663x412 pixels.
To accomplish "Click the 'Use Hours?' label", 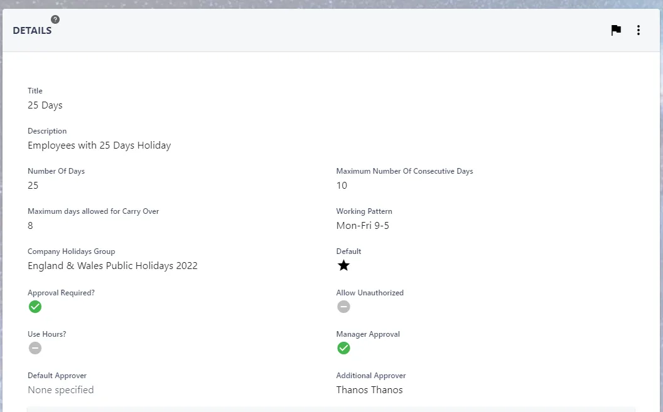I will tap(47, 334).
